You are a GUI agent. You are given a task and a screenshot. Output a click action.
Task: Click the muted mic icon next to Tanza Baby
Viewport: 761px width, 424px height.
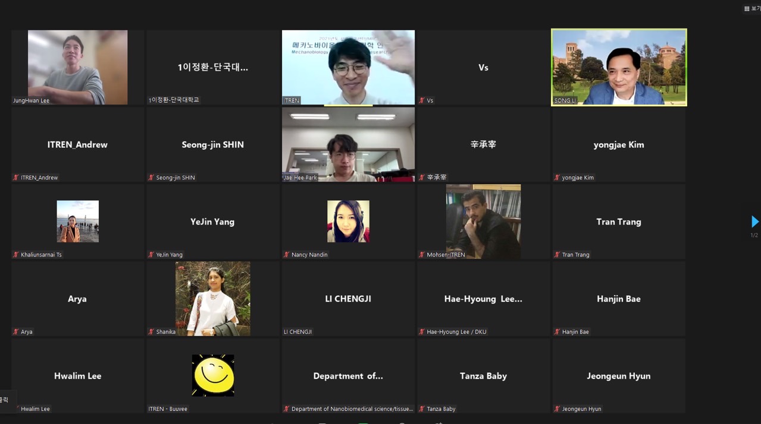tap(422, 409)
